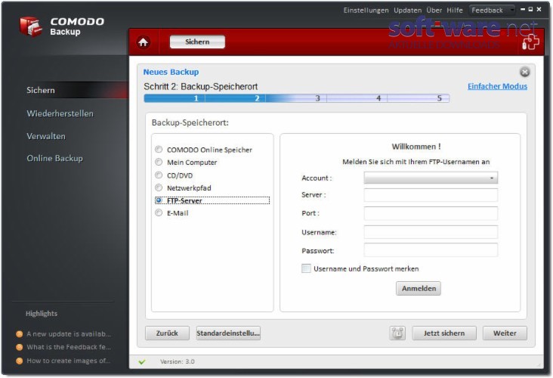Open 'What is the Feedback fe...' highlight
The width and height of the screenshot is (553, 378).
(x=69, y=347)
